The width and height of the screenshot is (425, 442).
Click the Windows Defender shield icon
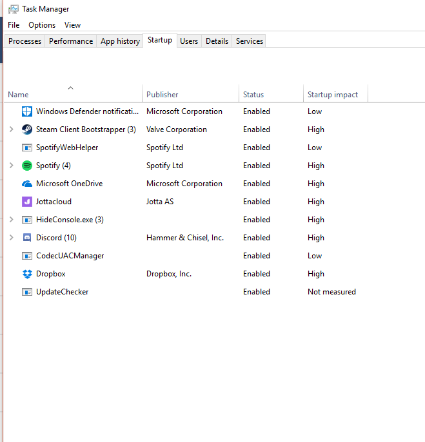click(27, 111)
